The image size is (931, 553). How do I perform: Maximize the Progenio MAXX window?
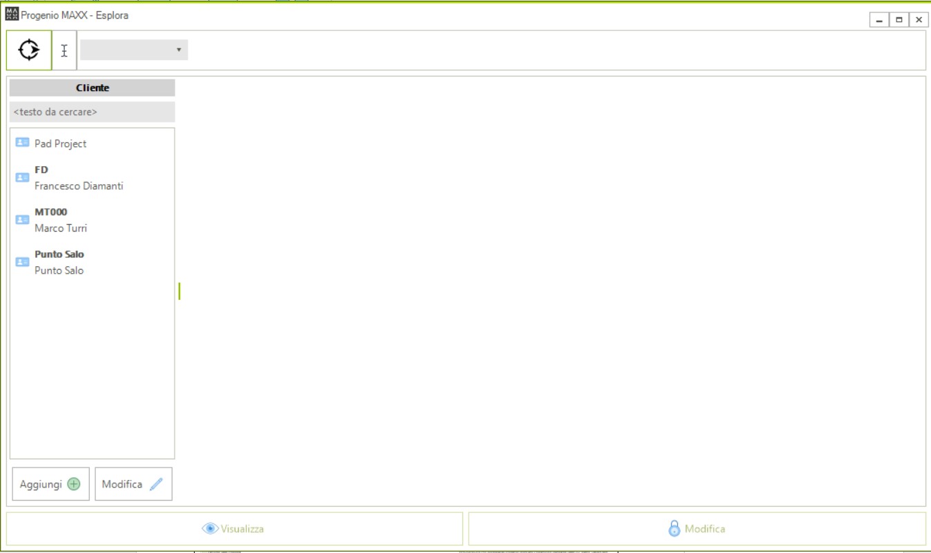899,20
